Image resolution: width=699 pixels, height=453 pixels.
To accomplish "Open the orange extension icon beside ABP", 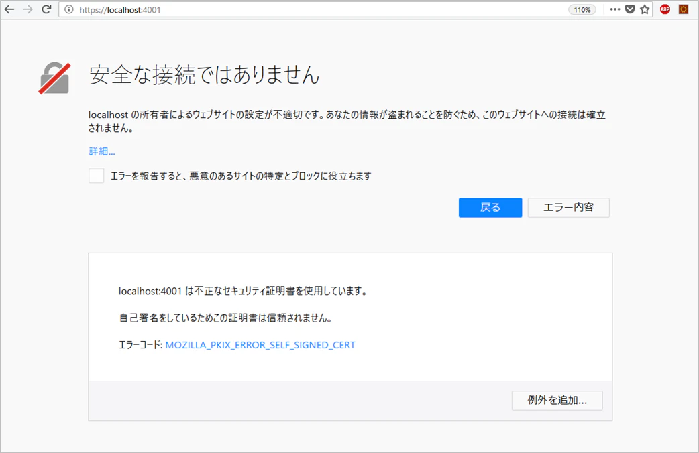I will (x=684, y=9).
